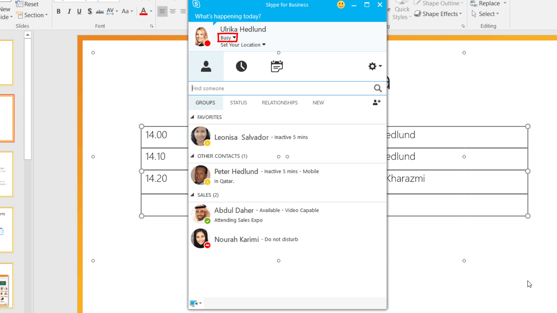Switch to the Contacts view person icon
The width and height of the screenshot is (557, 313).
[206, 66]
